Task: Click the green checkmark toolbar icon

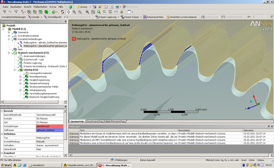Action: (x=70, y=7)
